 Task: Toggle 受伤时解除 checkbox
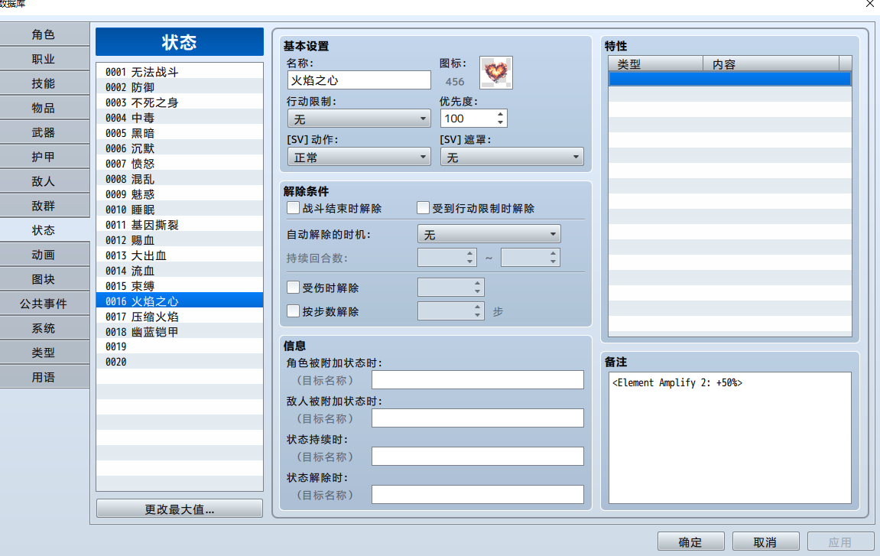click(x=293, y=288)
